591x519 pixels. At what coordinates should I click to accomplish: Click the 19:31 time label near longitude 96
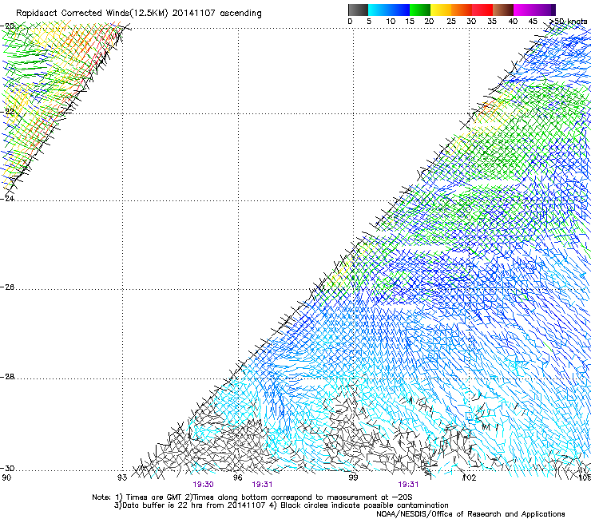pos(262,485)
